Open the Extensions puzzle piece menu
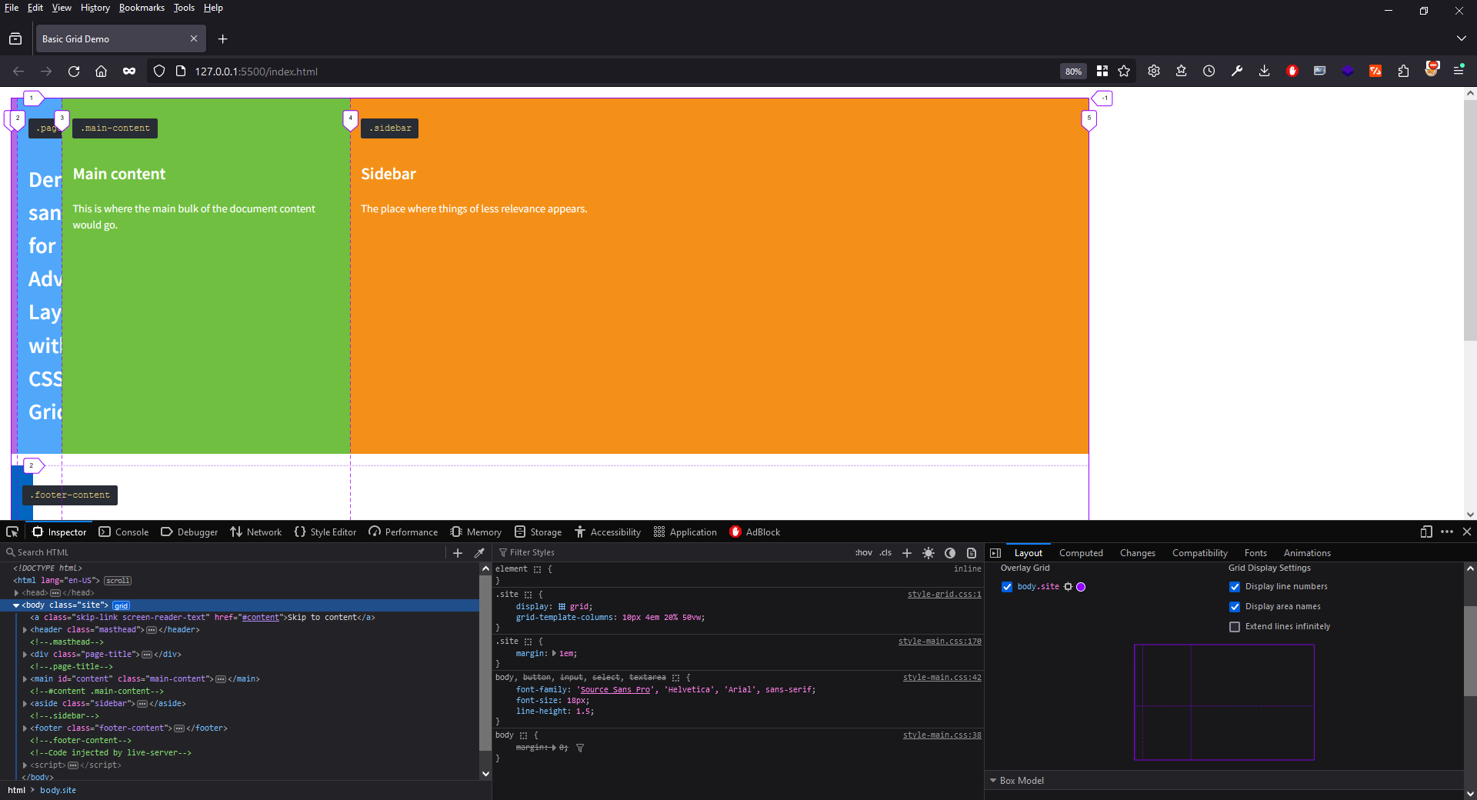The image size is (1477, 800). pyautogui.click(x=1403, y=71)
